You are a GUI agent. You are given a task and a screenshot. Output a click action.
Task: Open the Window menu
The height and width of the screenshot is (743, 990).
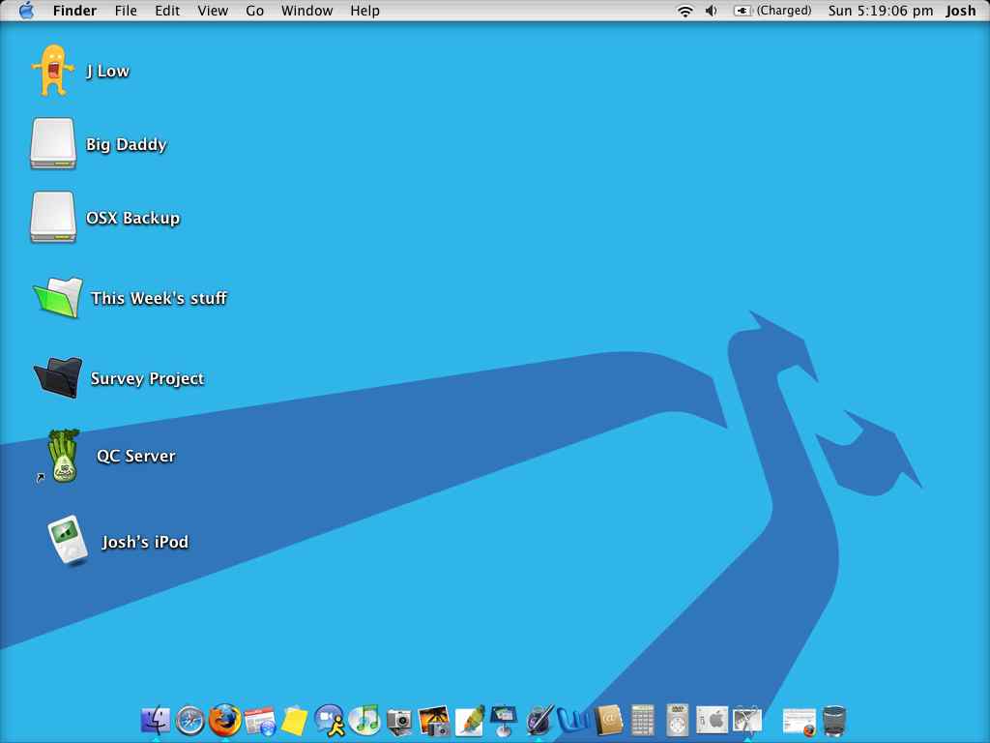(306, 11)
